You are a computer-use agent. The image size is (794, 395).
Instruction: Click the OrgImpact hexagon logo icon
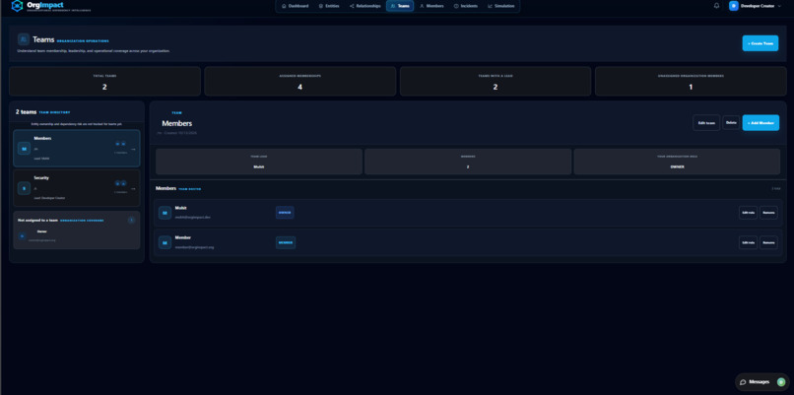17,6
